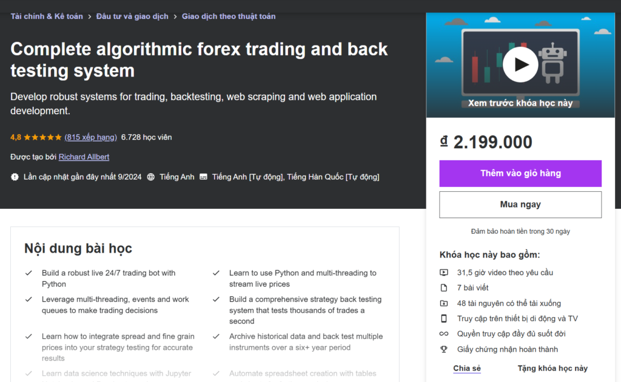Open Giao dịch theo thuật toán breadcrumb
The width and height of the screenshot is (621, 382).
tap(229, 16)
